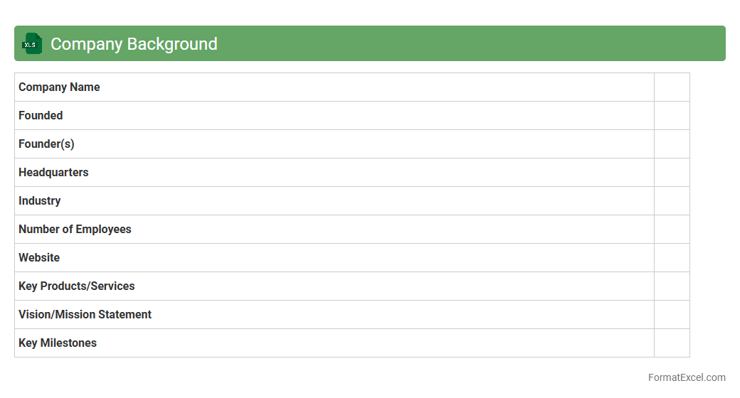Select the Founded label cell

[41, 116]
